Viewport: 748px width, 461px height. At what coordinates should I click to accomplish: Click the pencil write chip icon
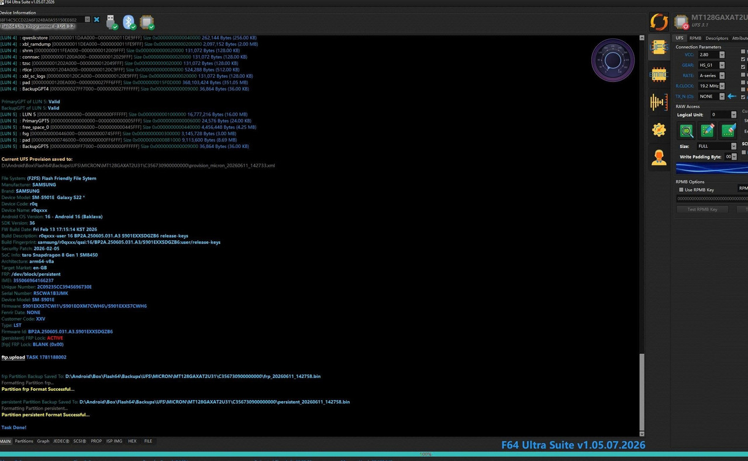click(708, 131)
